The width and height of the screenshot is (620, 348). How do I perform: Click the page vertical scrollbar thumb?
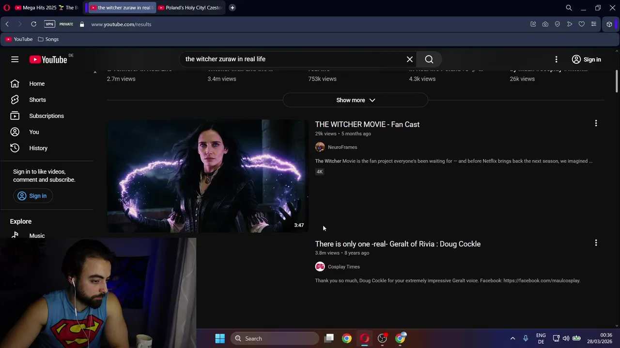click(x=617, y=81)
